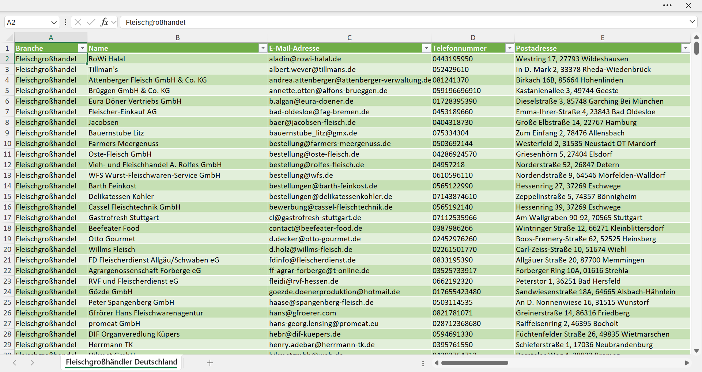Select cell Gastrofresh Stuttgart
This screenshot has width=702, height=372.
[x=178, y=218]
